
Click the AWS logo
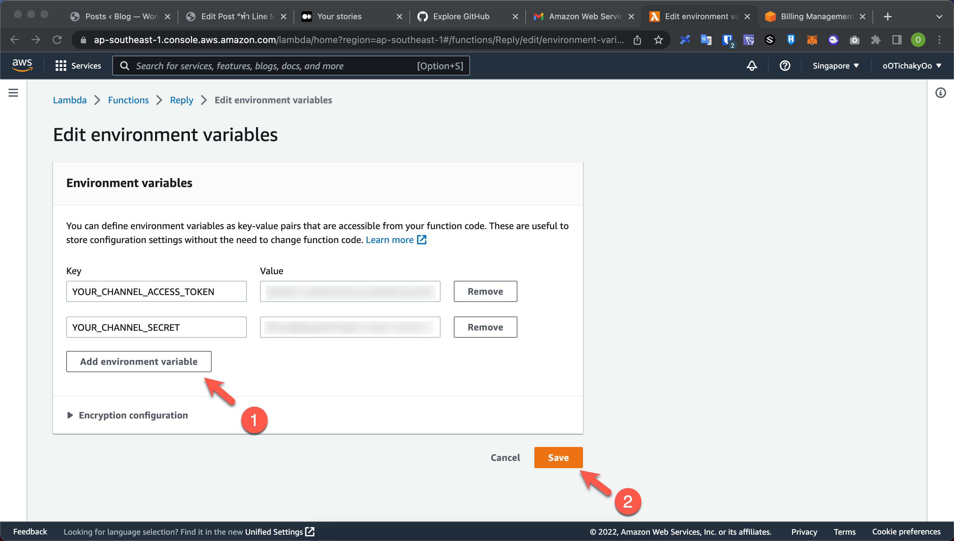pos(22,65)
